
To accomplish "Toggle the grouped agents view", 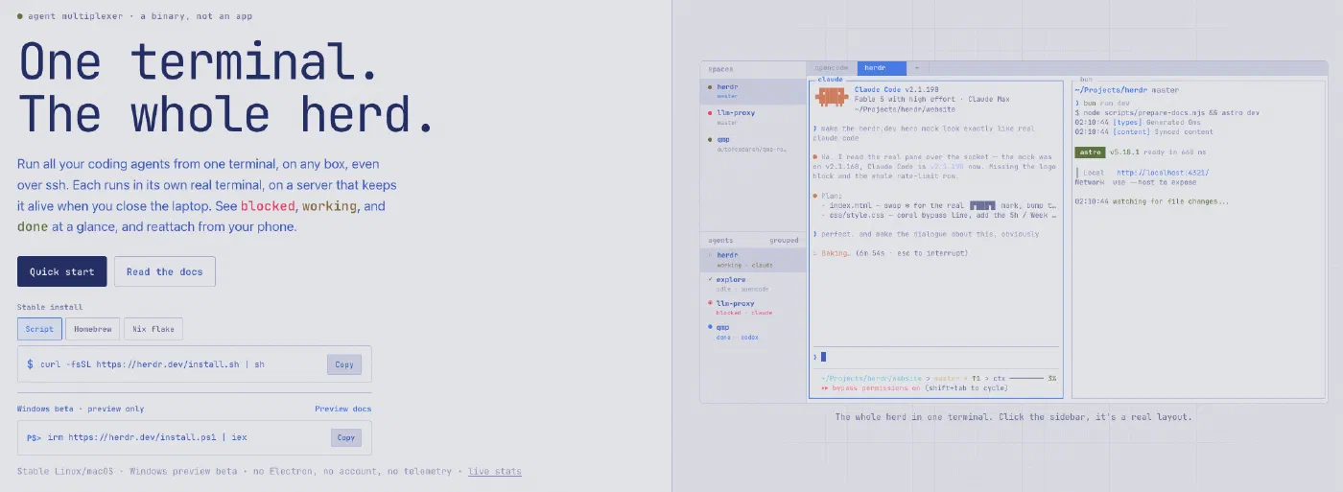I will tap(783, 240).
